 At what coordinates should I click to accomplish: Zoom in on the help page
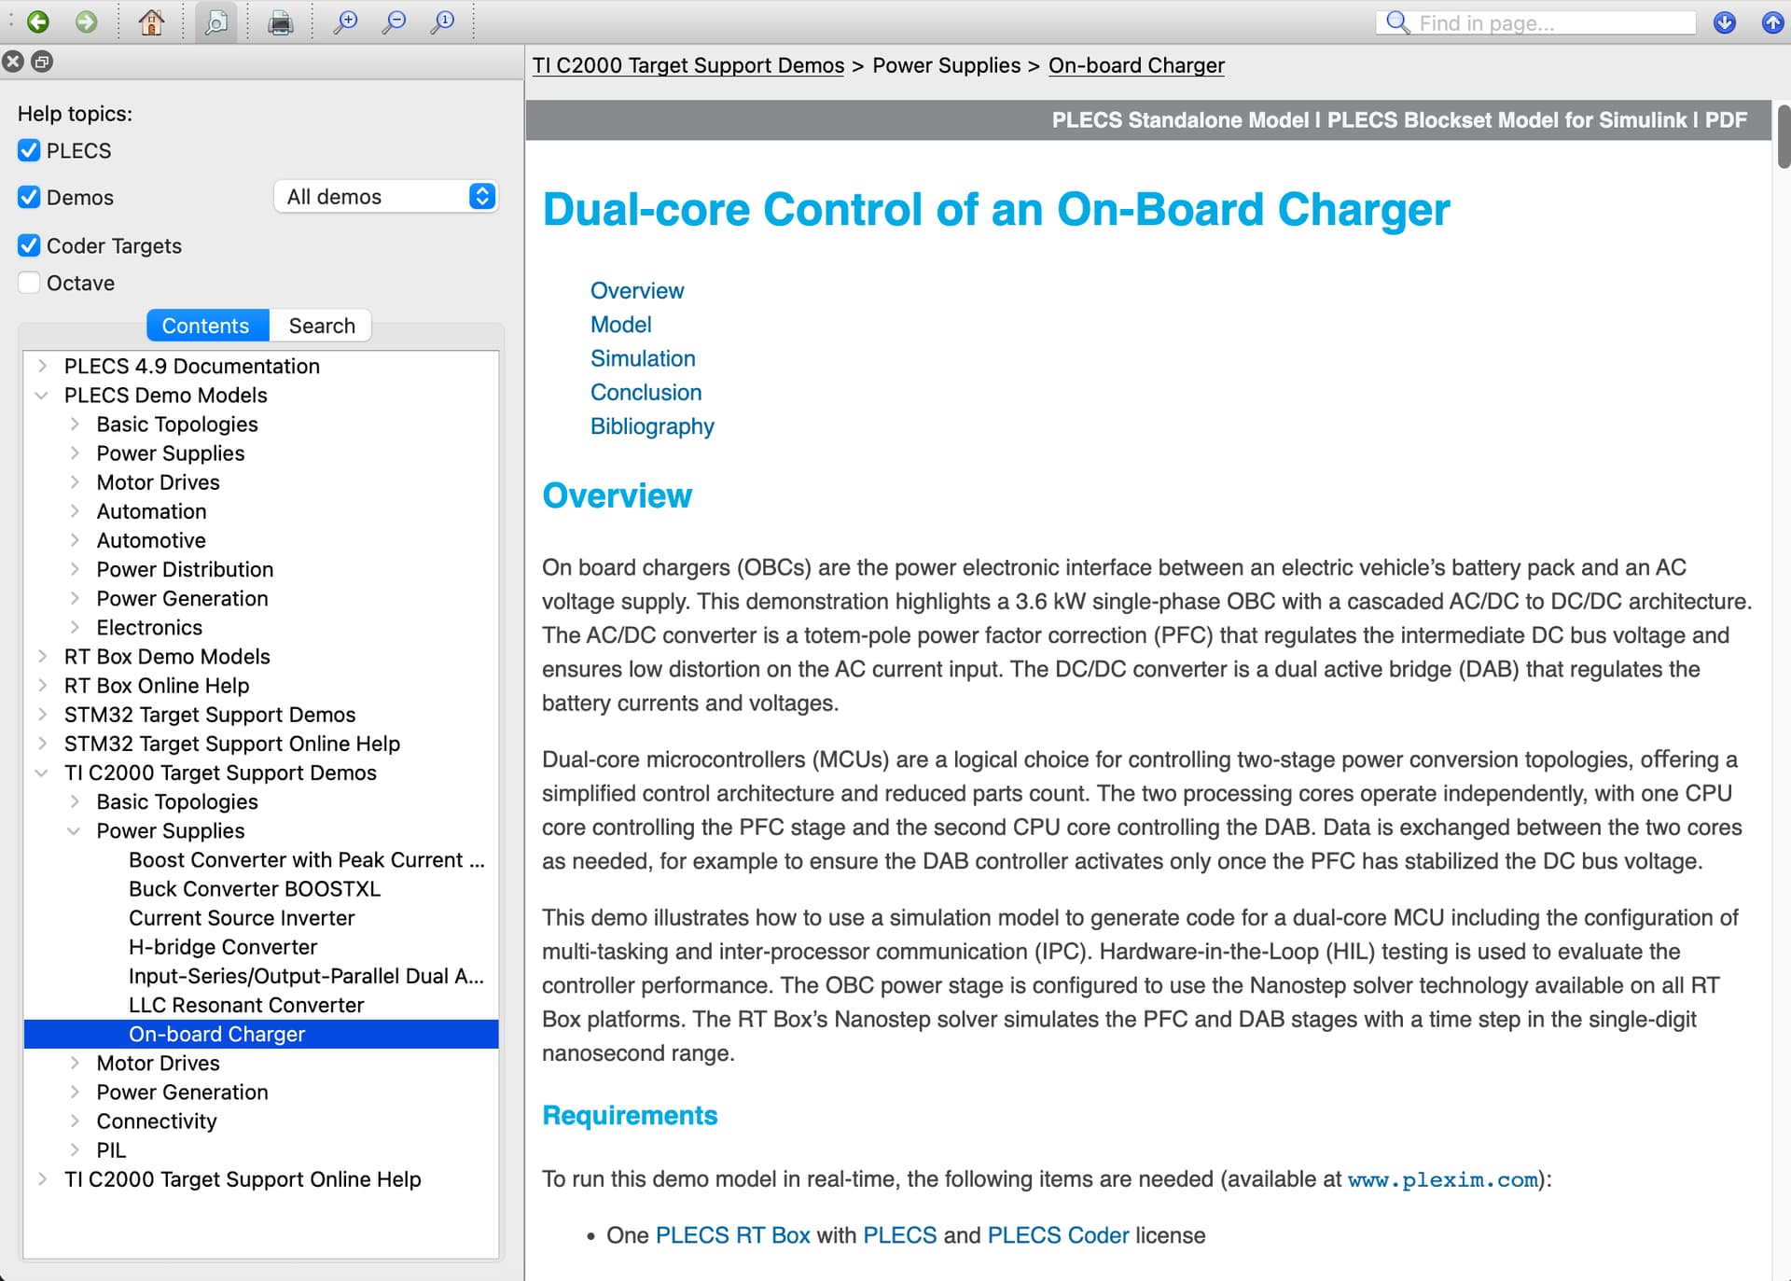pos(346,21)
